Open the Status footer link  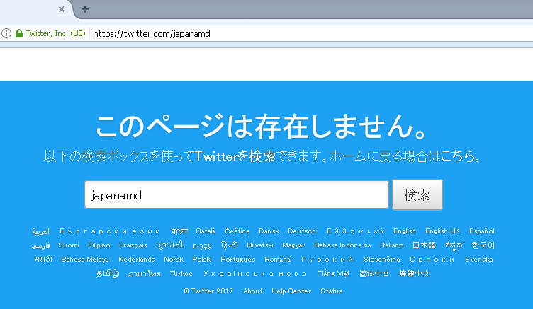[332, 291]
